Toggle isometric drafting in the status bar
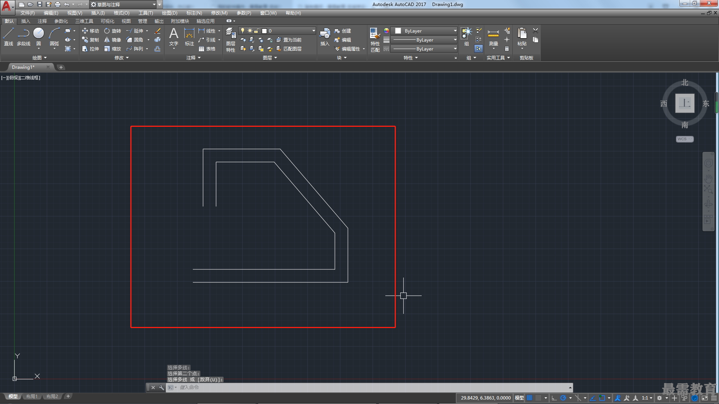719x404 pixels. click(578, 398)
